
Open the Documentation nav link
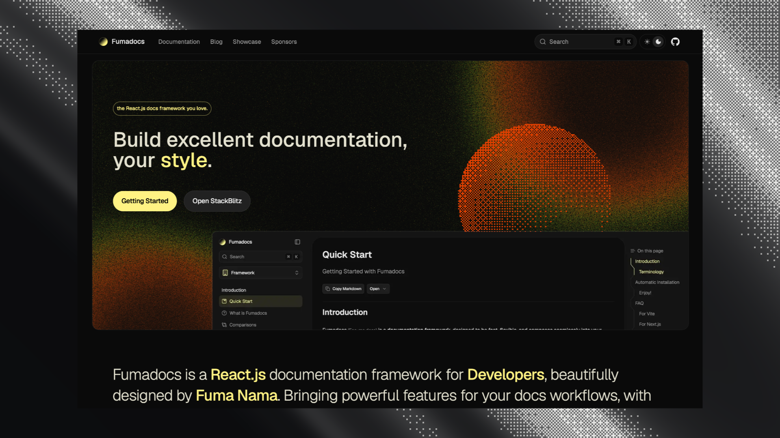[179, 42]
